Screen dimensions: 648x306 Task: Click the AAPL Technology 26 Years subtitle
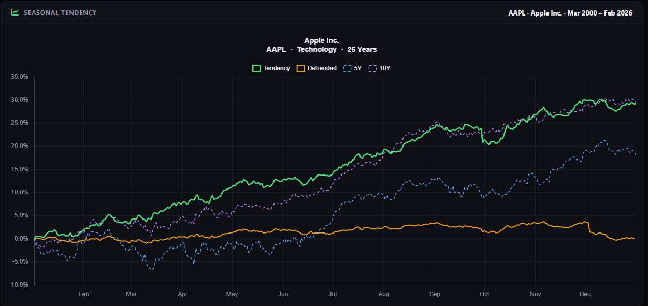pyautogui.click(x=321, y=50)
